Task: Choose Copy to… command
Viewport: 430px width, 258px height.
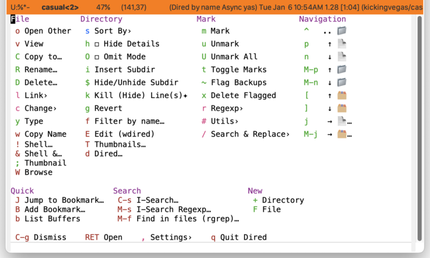Action: (x=43, y=56)
